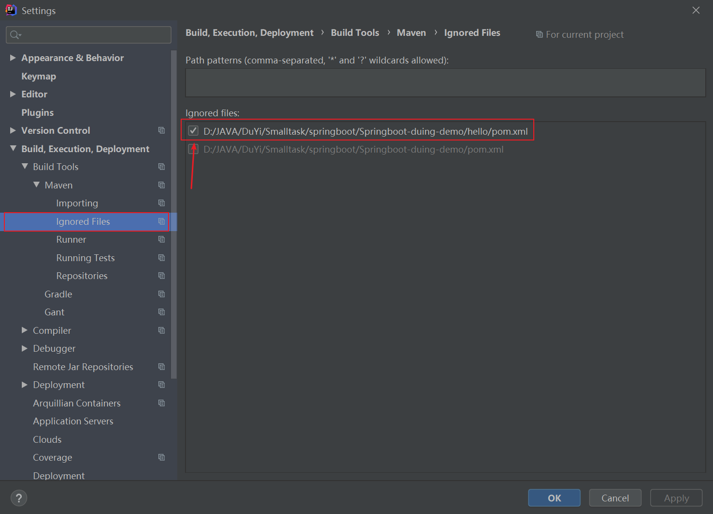
Task: Click project-level icon beside Gant
Action: tap(162, 312)
